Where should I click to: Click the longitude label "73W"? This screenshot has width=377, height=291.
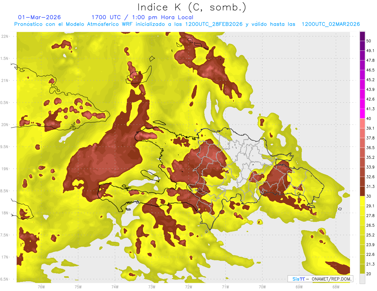point(152,287)
